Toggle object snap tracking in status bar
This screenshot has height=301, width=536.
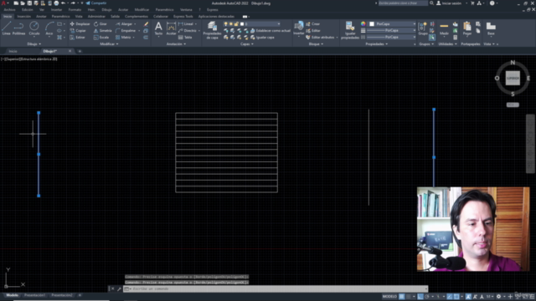click(x=450, y=297)
